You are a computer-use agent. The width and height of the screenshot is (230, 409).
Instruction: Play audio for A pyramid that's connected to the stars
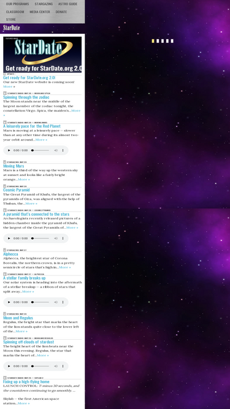point(9,239)
